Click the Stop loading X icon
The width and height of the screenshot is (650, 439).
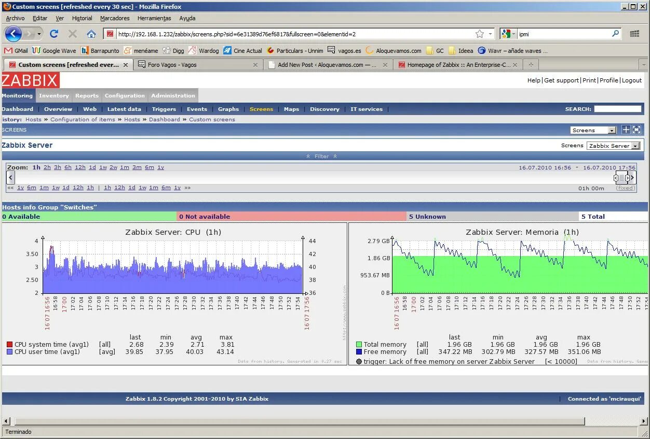[73, 34]
